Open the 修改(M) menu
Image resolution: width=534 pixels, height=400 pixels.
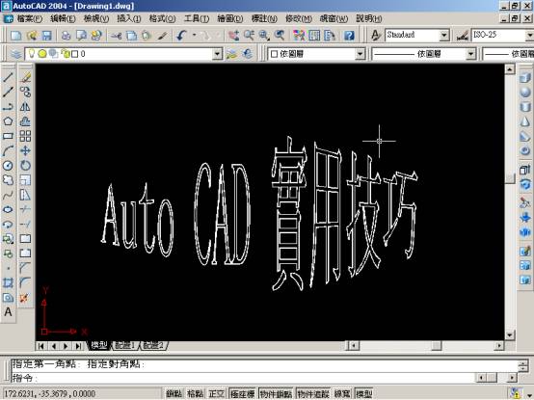point(299,18)
